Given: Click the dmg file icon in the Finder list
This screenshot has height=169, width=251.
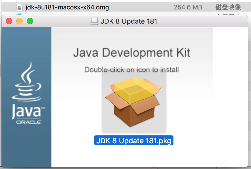Looking at the screenshot, I should click(x=19, y=7).
